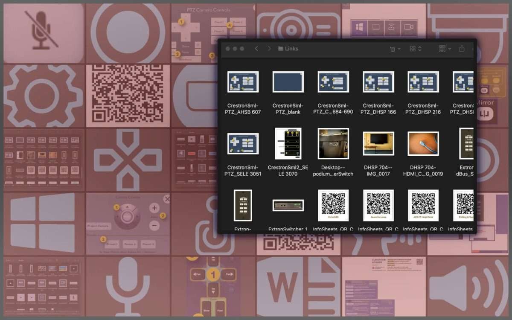The width and height of the screenshot is (512, 320).
Task: Select the CrestronSml-PTZ_DHSP 166 file
Action: click(378, 81)
